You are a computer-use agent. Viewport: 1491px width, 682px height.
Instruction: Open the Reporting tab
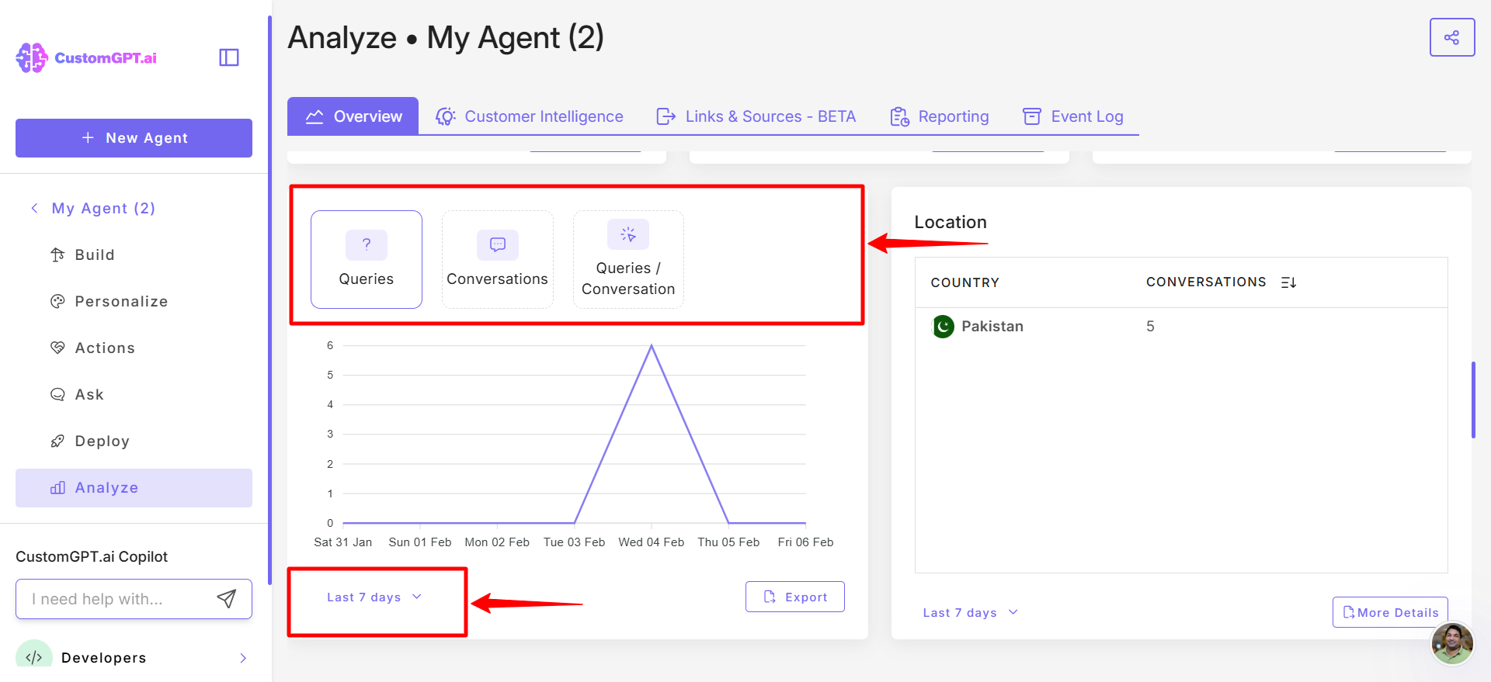[x=940, y=116]
